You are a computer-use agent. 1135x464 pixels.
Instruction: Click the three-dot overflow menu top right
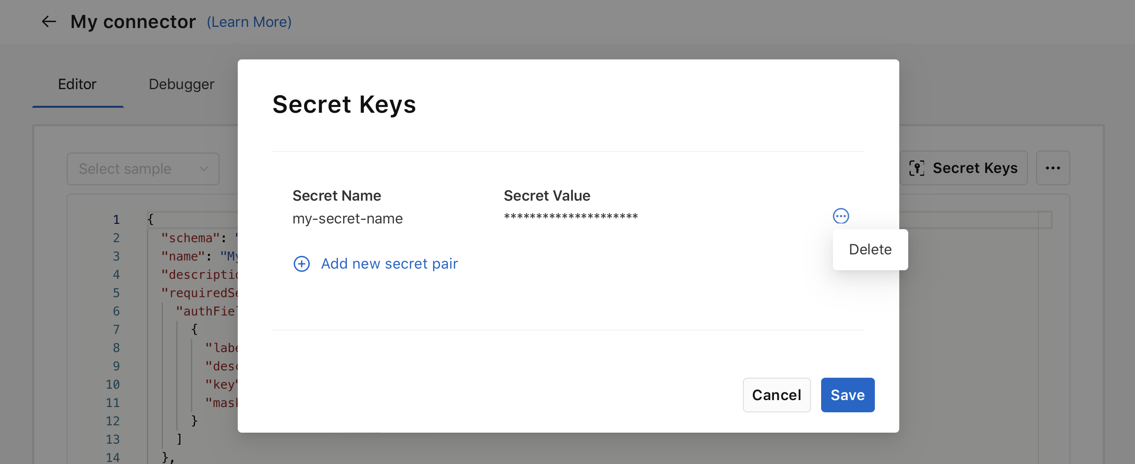[1053, 168]
